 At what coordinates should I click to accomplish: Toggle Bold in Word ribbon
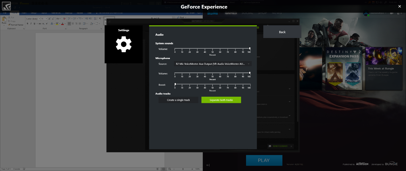click(27, 24)
